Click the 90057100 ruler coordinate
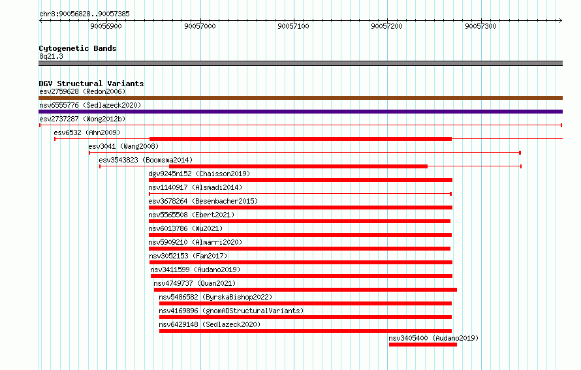Screen dimensions: 581x370 click(293, 26)
